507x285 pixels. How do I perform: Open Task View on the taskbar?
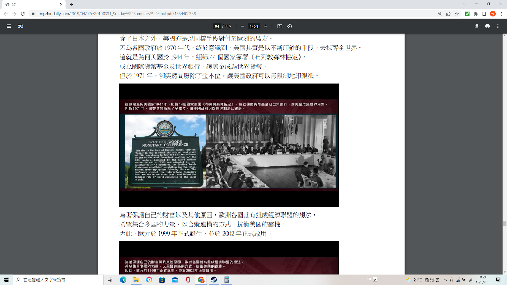110,280
